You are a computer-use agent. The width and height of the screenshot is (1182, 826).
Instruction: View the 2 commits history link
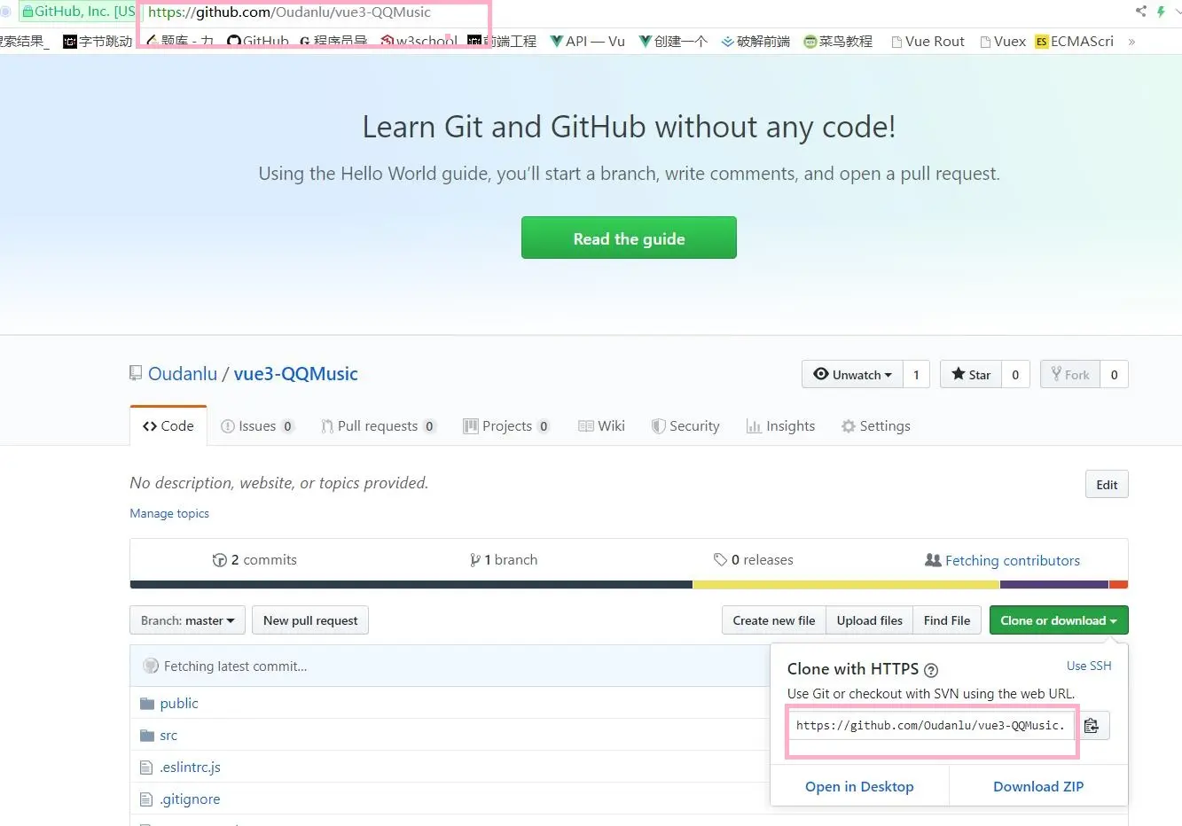[x=254, y=560]
